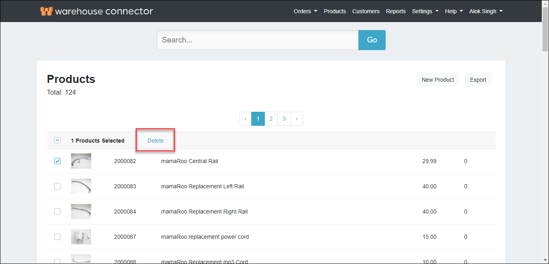Select the product 2000083 checkbox

(x=57, y=186)
